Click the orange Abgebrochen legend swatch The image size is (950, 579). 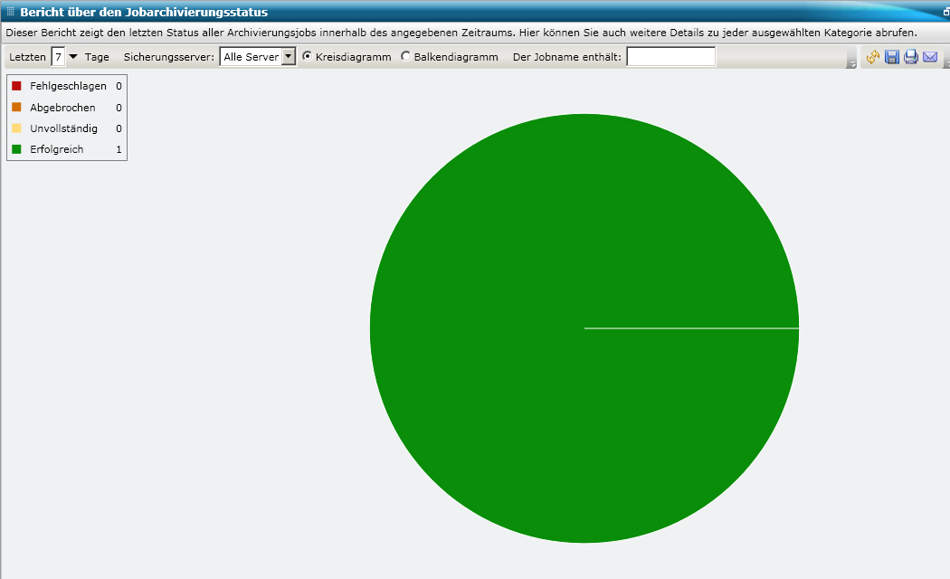point(16,107)
